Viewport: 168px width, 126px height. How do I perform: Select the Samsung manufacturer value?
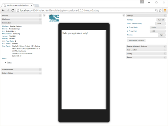[x=16, y=34]
